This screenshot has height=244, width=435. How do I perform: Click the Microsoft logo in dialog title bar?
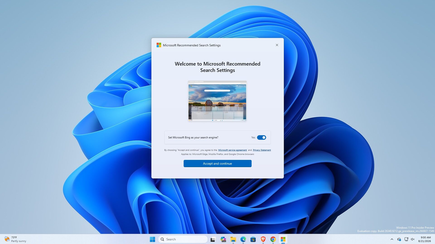(159, 45)
